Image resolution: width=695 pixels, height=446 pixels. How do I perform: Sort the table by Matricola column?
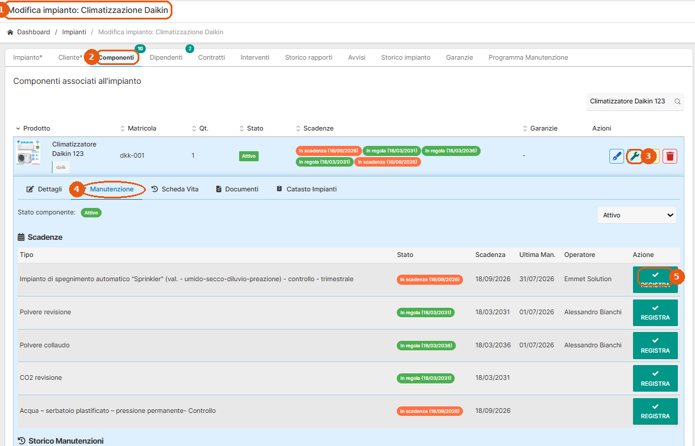[138, 128]
